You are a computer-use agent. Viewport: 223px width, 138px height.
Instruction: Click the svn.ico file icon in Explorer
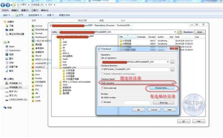33,26
